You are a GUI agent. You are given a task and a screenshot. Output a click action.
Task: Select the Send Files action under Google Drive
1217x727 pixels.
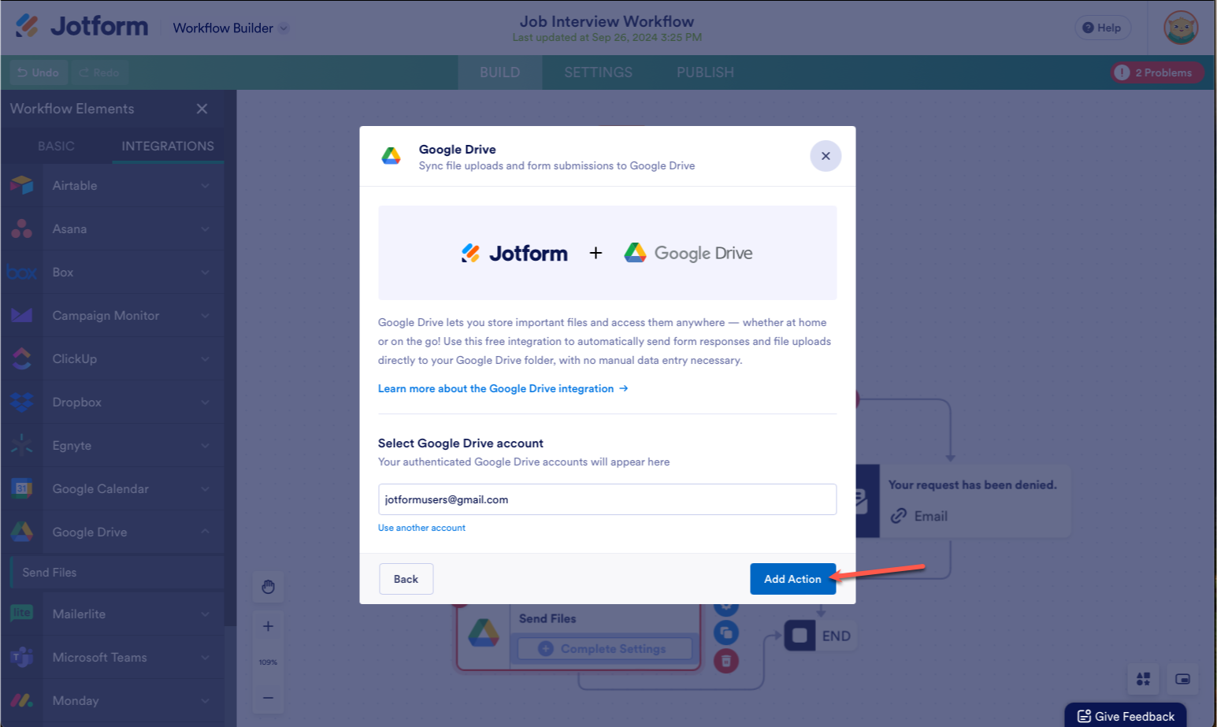click(x=117, y=573)
